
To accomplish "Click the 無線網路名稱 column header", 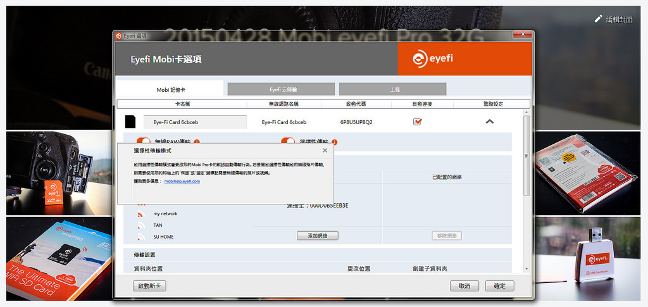I will pos(283,104).
